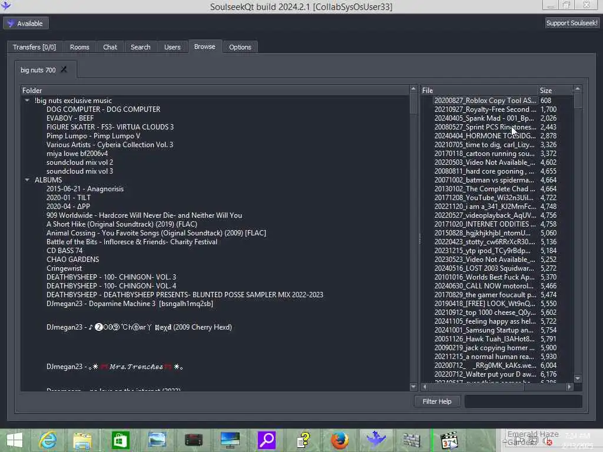
Task: Select file 20220712_Walter put your D aw...
Action: tap(485, 374)
